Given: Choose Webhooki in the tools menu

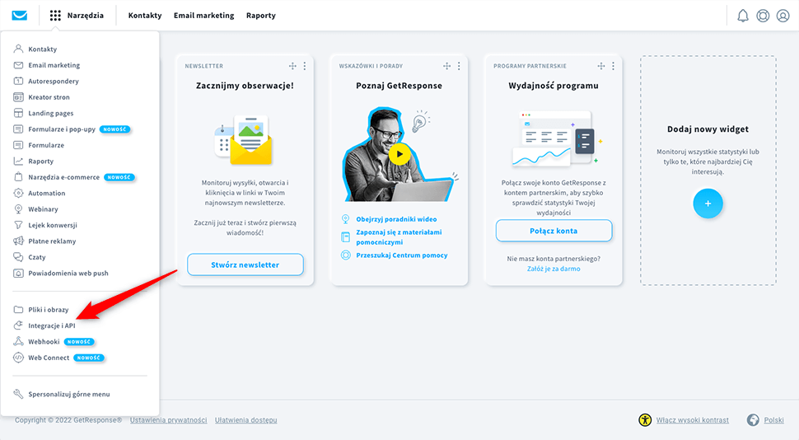Looking at the screenshot, I should tap(44, 341).
